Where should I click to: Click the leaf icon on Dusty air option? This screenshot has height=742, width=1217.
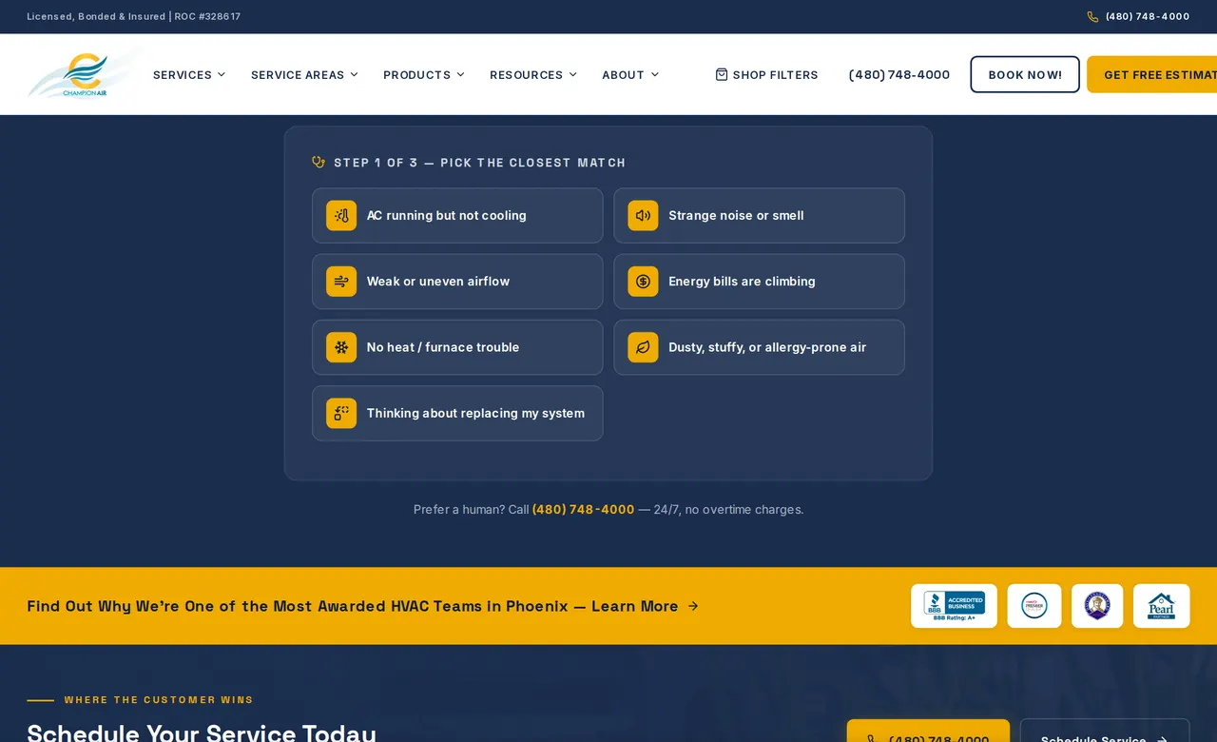click(x=643, y=347)
